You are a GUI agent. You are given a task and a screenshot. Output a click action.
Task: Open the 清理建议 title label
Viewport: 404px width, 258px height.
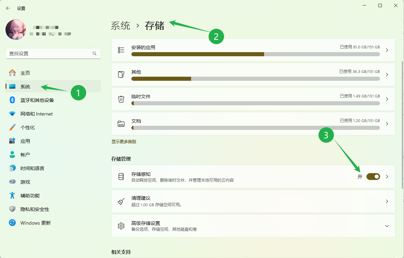pos(141,198)
